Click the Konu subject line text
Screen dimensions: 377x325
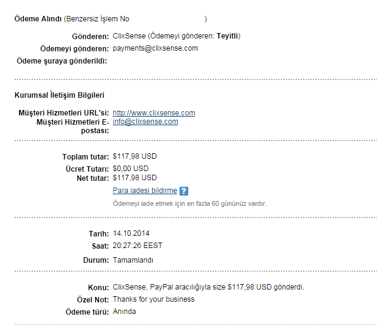point(208,287)
